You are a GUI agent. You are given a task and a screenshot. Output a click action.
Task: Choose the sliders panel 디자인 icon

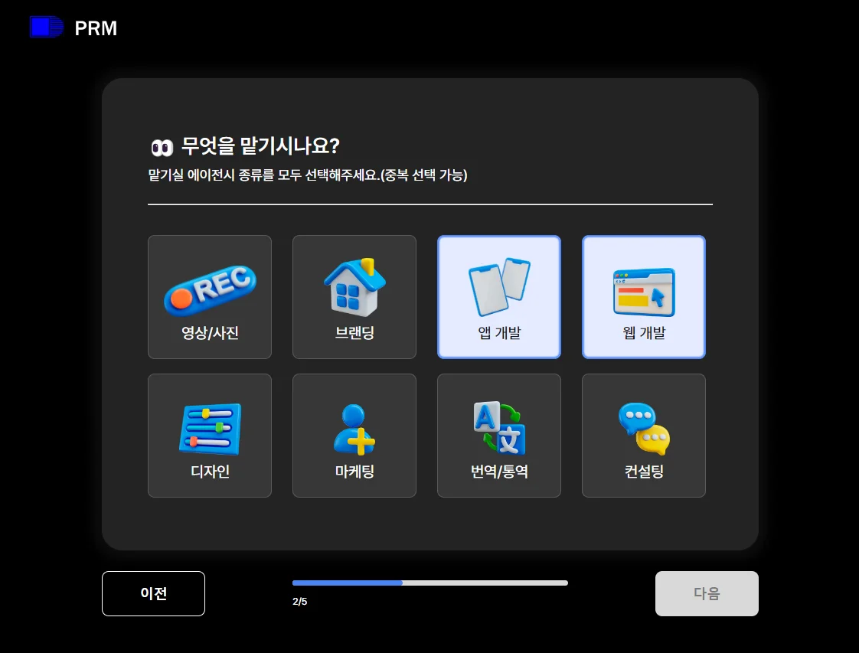pyautogui.click(x=210, y=429)
